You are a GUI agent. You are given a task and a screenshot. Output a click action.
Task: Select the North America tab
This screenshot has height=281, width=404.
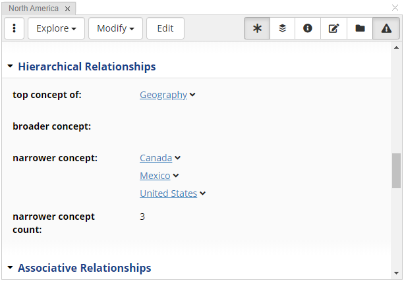(x=33, y=9)
